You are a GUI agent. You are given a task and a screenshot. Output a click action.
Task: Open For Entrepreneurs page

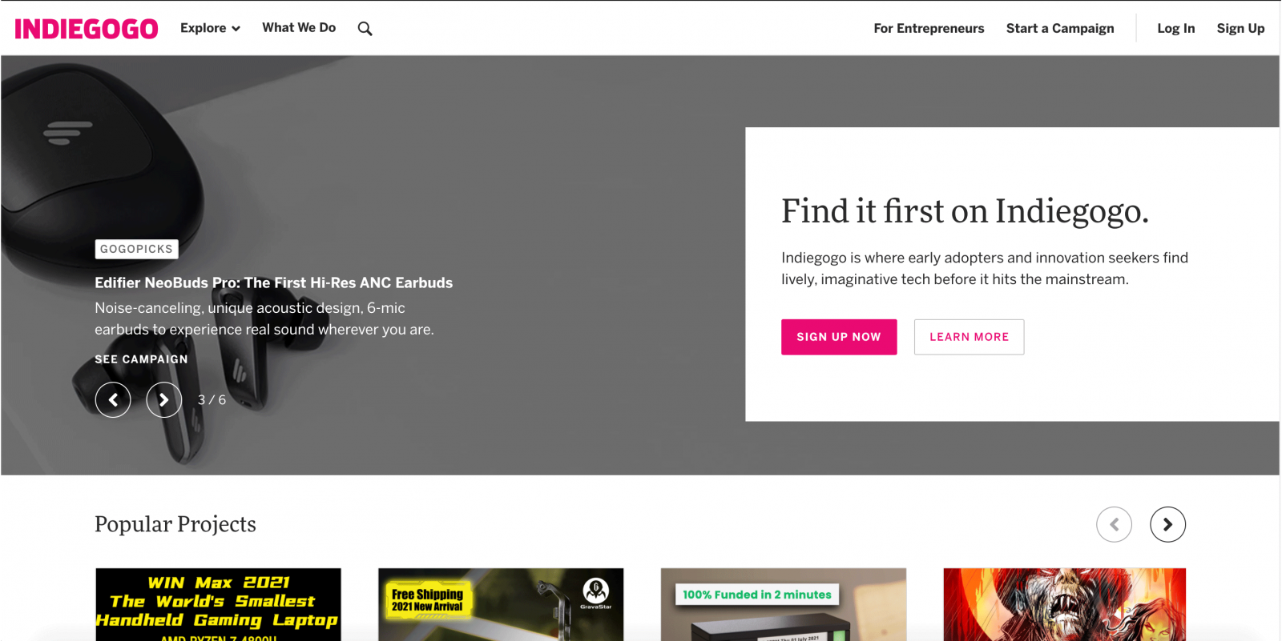click(x=929, y=28)
